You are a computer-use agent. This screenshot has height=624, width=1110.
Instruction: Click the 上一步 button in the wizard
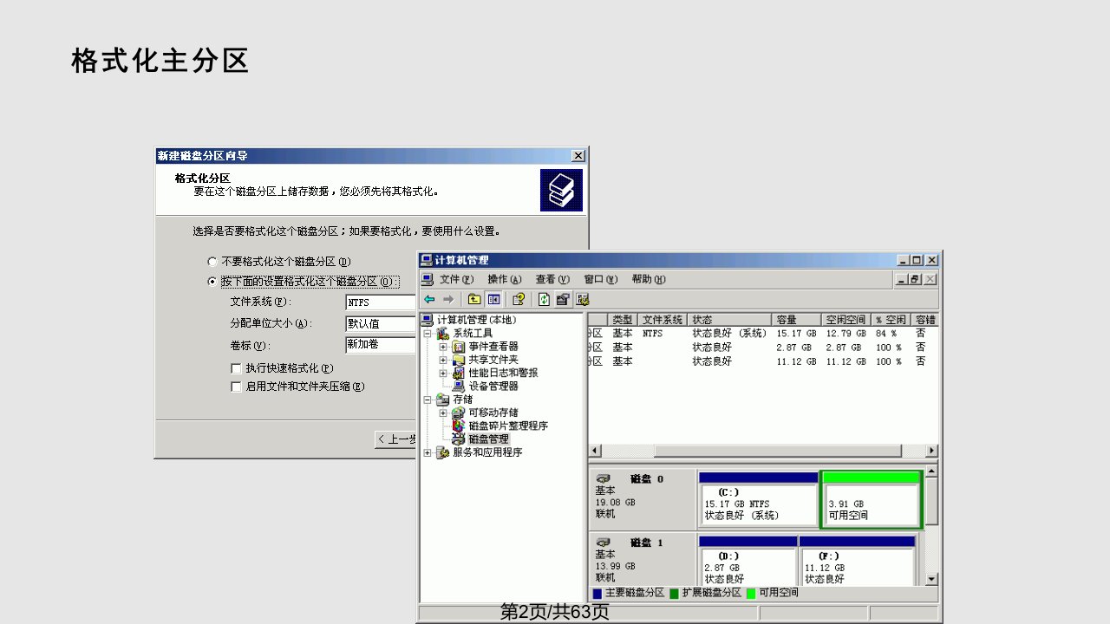click(395, 439)
